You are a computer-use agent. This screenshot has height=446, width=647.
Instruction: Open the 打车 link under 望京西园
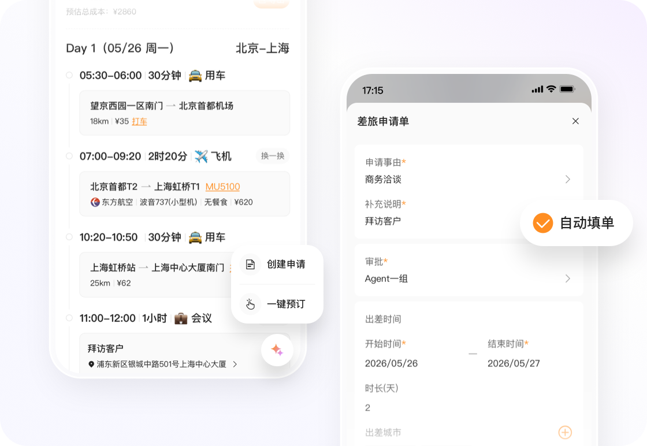pos(139,121)
